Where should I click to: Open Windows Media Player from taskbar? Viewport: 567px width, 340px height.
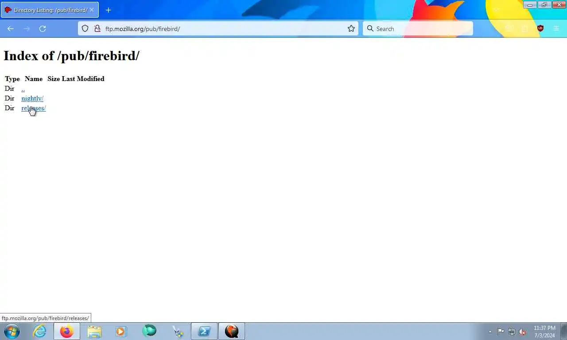point(121,331)
